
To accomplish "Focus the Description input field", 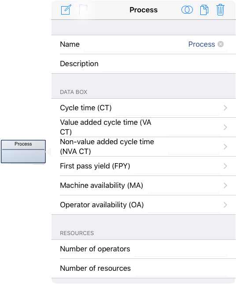I will [x=165, y=64].
